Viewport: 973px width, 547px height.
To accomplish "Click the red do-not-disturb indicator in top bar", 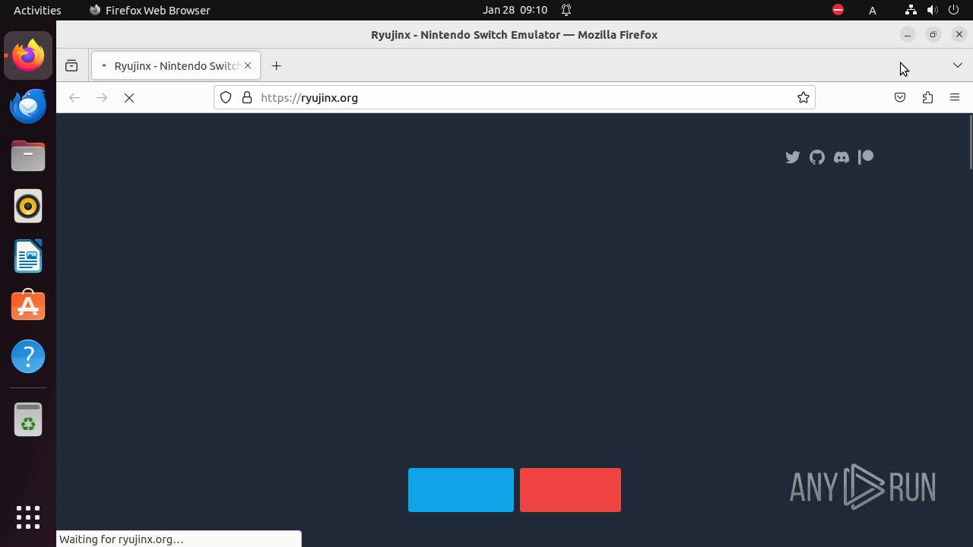I will (x=838, y=10).
